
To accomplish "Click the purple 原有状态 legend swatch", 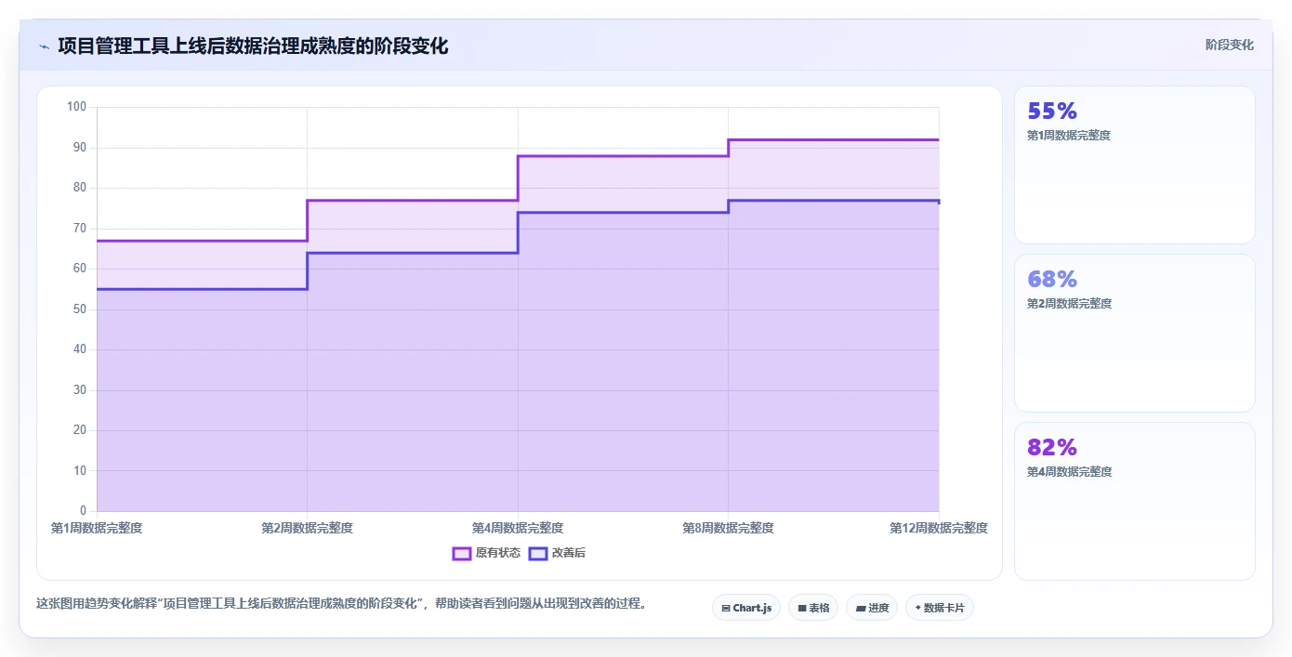I will coord(461,553).
